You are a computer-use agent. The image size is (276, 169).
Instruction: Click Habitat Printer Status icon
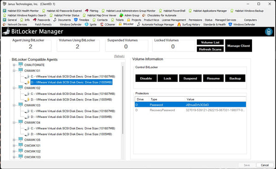(x=51, y=15)
